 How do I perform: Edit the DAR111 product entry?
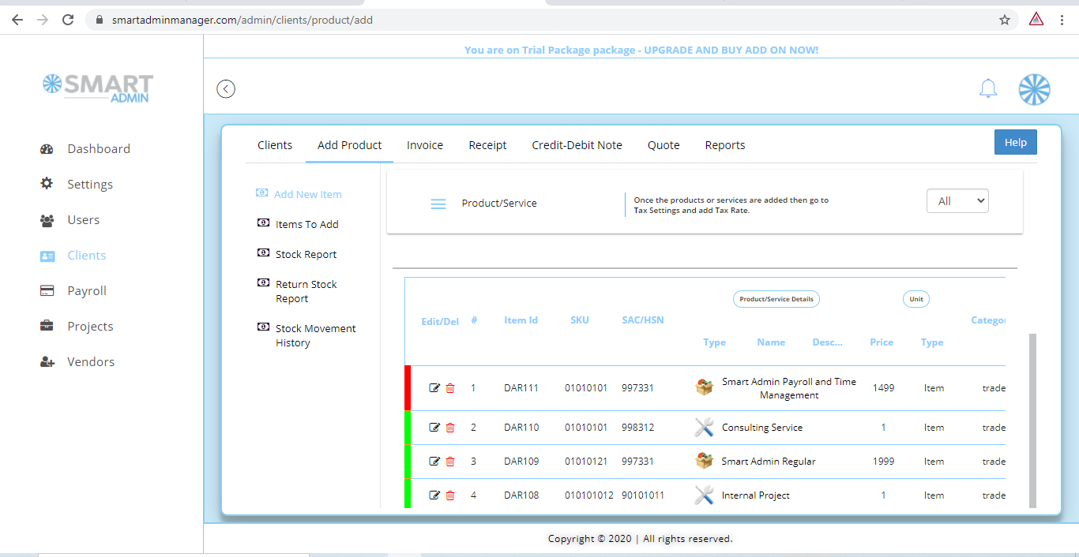point(434,387)
